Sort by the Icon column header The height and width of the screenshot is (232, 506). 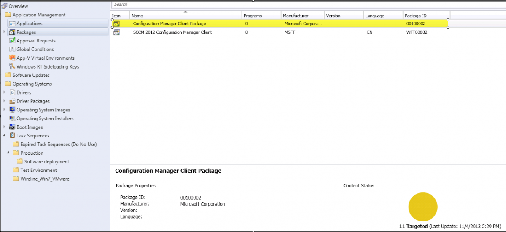point(120,16)
